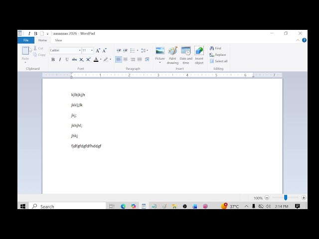The width and height of the screenshot is (319, 239).
Task: Open Task View on the taskbar
Action: tap(112, 206)
